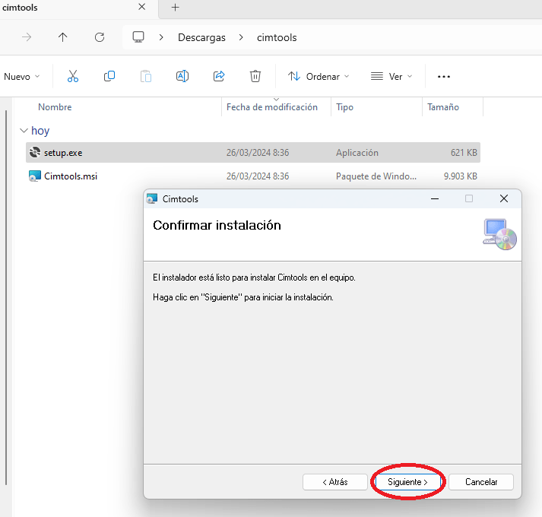Click the setup.exe date 26/03/2024 8:36
The height and width of the screenshot is (517, 542).
(x=258, y=153)
